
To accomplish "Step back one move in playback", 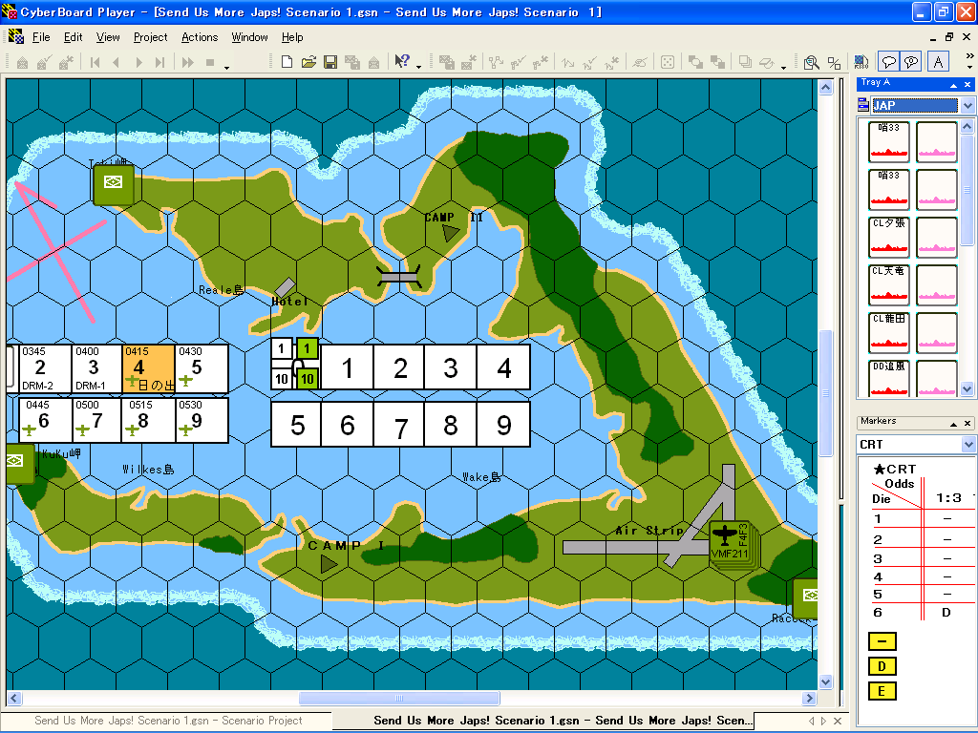I will (x=116, y=62).
